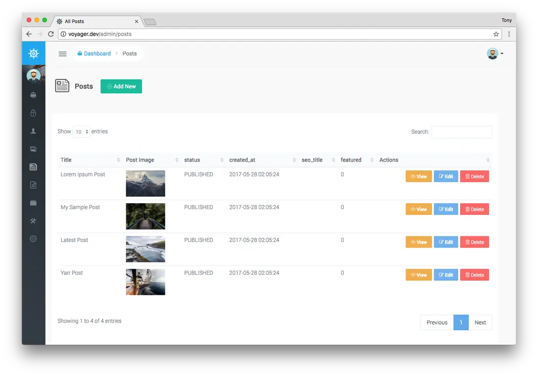Focus the Search input field
The width and height of the screenshot is (538, 376).
coord(462,132)
